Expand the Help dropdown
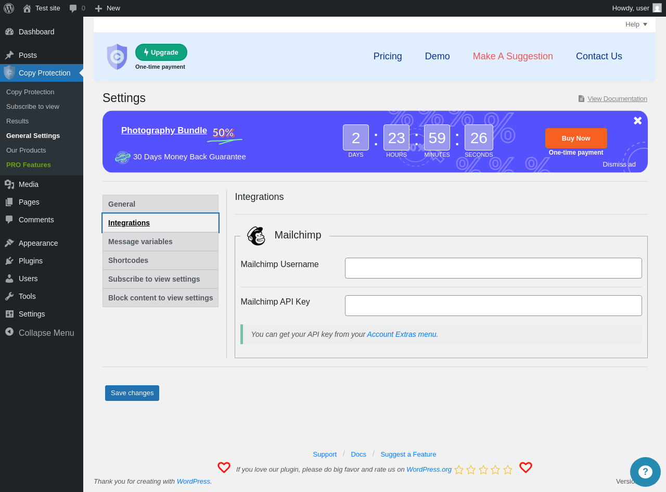The width and height of the screenshot is (666, 492). (x=636, y=24)
